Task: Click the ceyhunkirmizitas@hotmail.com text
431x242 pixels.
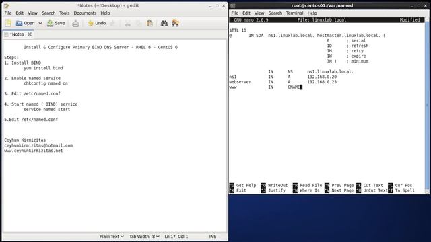Action: [38, 145]
